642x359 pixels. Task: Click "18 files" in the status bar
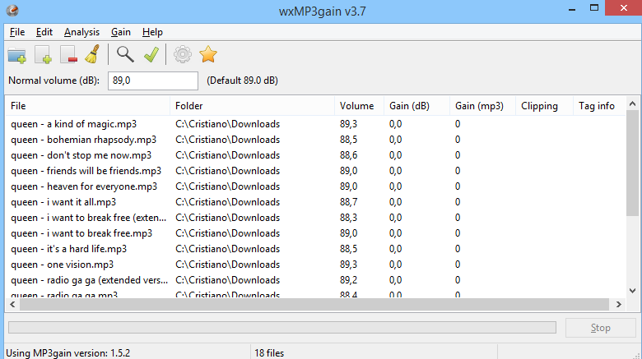[x=269, y=353]
